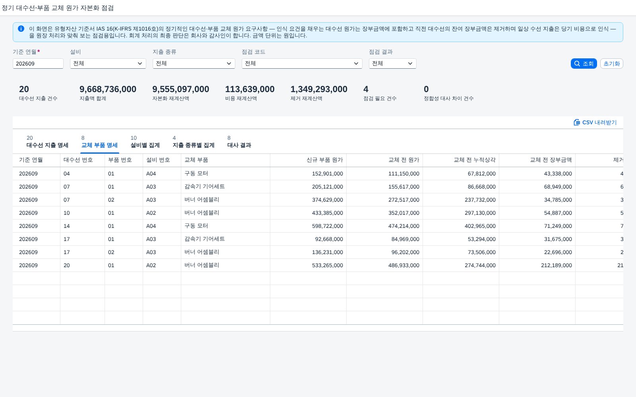This screenshot has height=397, width=636.
Task: Open the 점검 코드 dropdown
Action: point(302,64)
